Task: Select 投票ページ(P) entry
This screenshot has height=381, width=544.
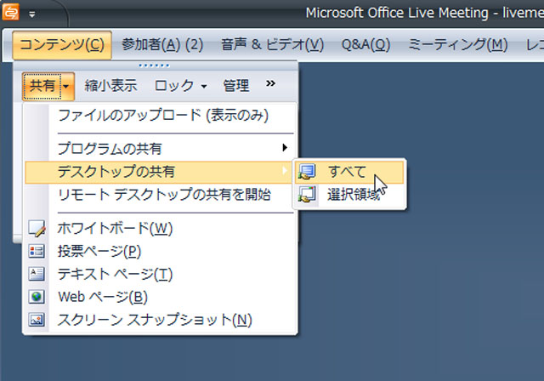Action: click(x=99, y=252)
